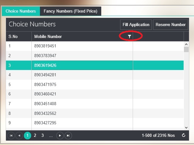The height and width of the screenshot is (145, 194).
Task: Go to the previous page of results
Action: (19, 136)
